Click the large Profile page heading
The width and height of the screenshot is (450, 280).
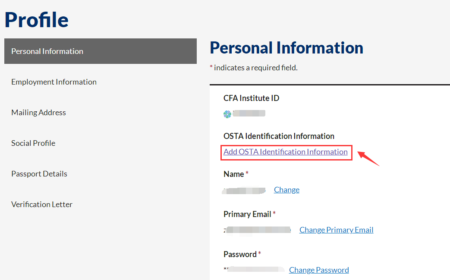pyautogui.click(x=36, y=20)
